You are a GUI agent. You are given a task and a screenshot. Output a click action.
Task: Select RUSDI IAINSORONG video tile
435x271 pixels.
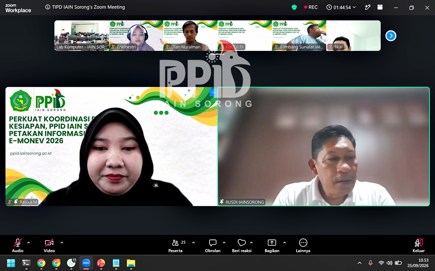323,147
